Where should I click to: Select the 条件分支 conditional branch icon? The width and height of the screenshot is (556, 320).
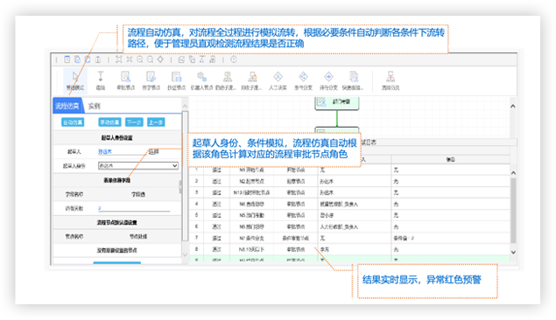coord(304,80)
